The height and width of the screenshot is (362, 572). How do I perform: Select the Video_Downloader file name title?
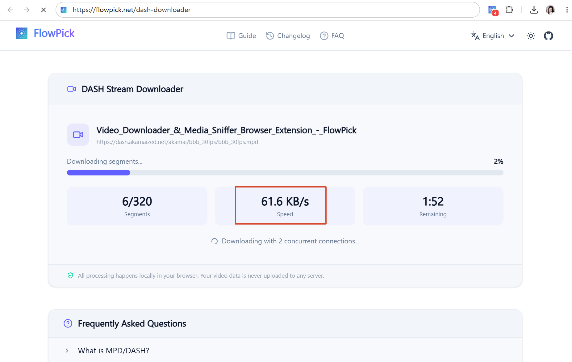226,130
